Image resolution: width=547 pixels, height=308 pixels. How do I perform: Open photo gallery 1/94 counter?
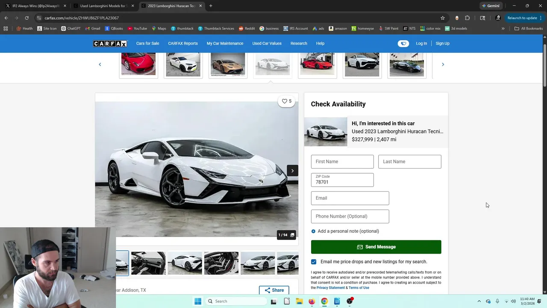(x=286, y=235)
